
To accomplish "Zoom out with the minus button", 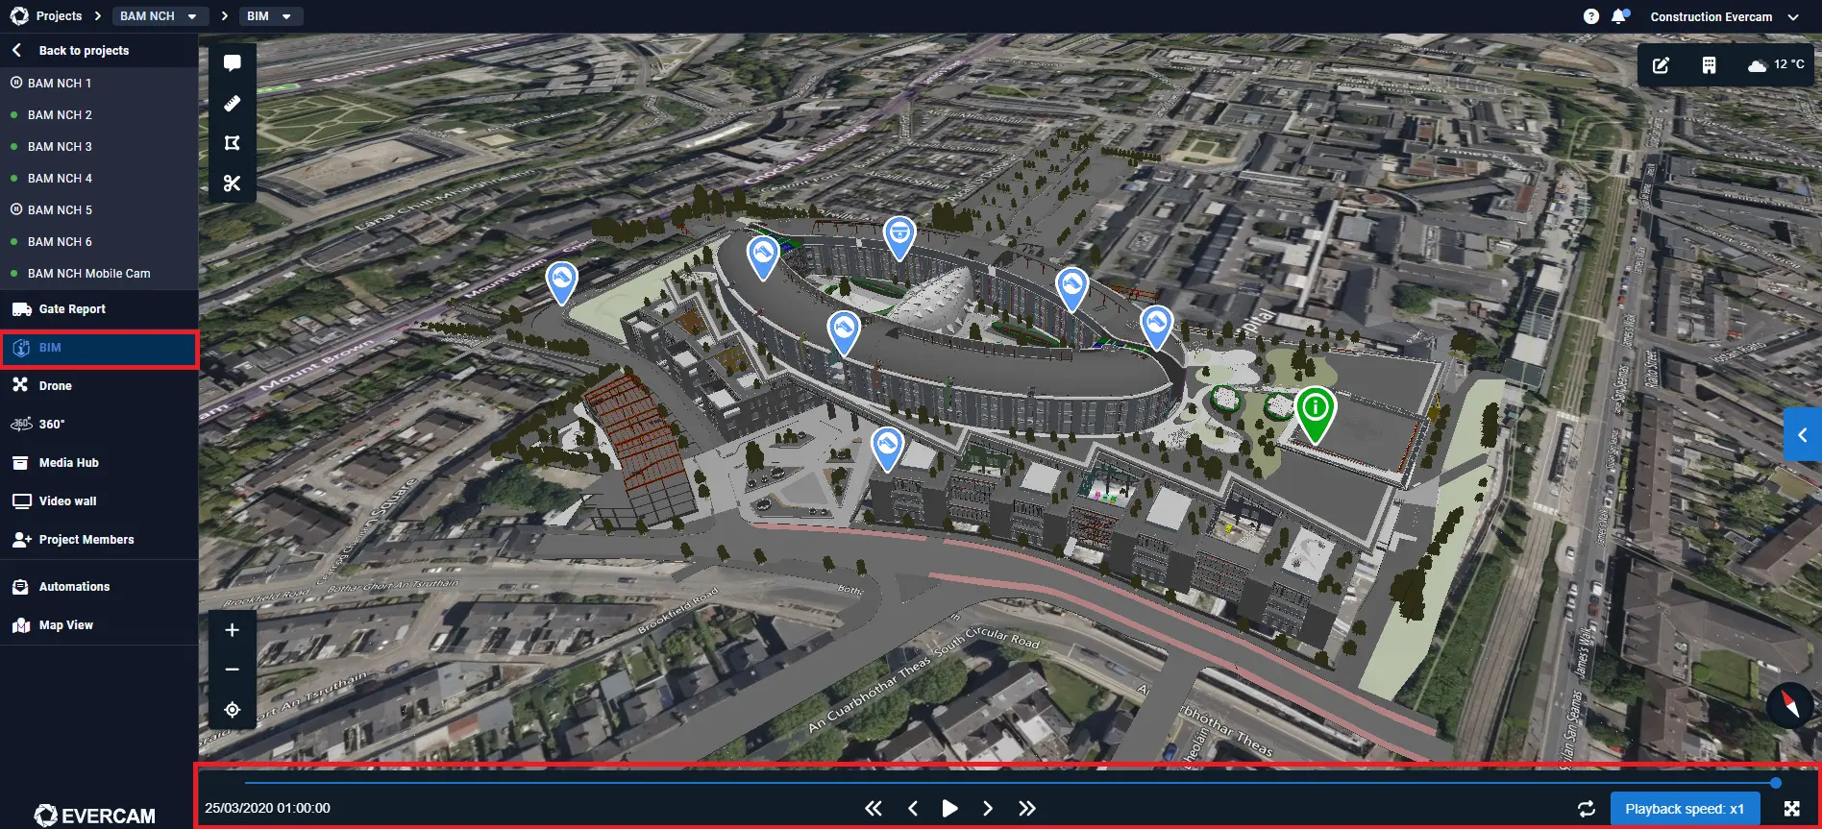I will 232,670.
